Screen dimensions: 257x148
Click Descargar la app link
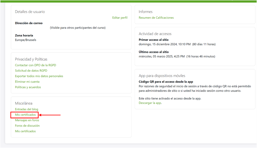click(x=150, y=103)
